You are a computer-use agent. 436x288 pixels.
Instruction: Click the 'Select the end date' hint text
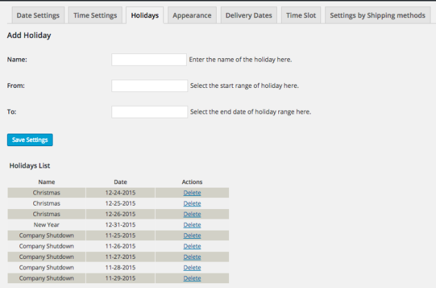point(251,112)
